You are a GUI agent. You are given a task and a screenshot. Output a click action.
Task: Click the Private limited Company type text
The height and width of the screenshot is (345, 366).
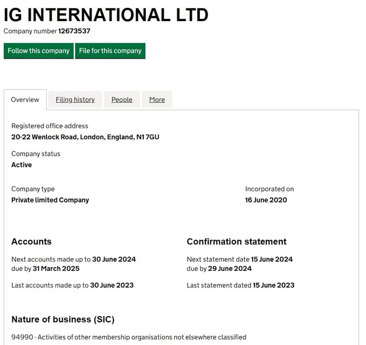[50, 200]
